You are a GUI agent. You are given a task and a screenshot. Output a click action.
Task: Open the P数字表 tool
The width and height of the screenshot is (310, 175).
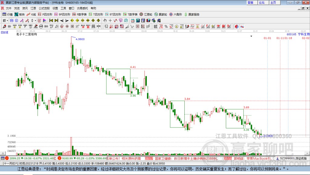click(x=80, y=14)
